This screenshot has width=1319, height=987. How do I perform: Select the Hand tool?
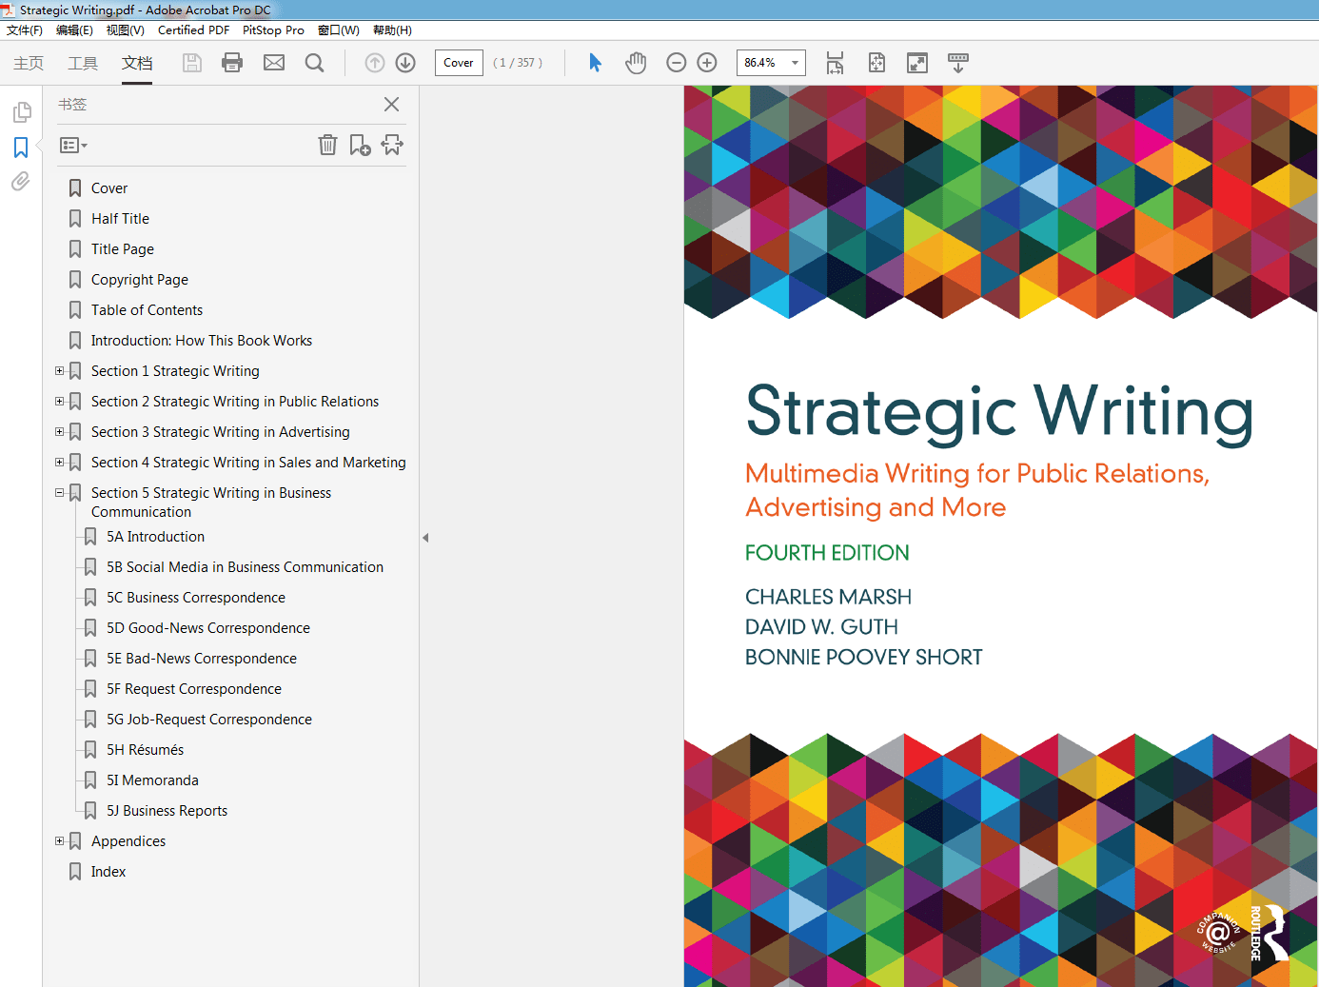pyautogui.click(x=635, y=62)
